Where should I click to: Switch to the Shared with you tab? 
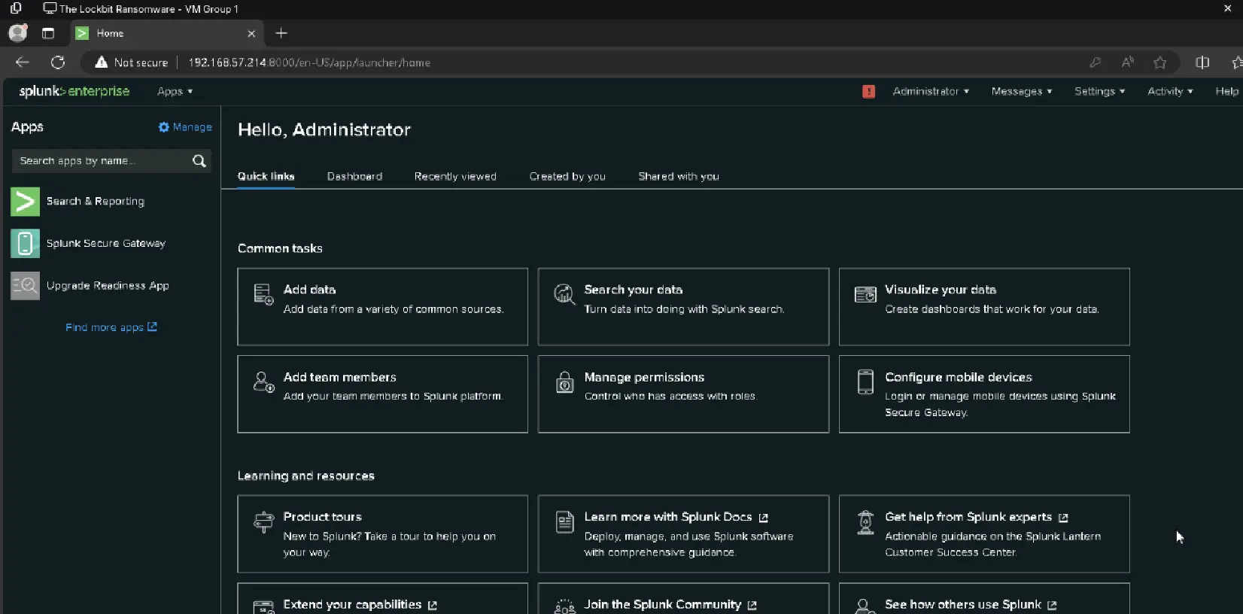point(679,176)
